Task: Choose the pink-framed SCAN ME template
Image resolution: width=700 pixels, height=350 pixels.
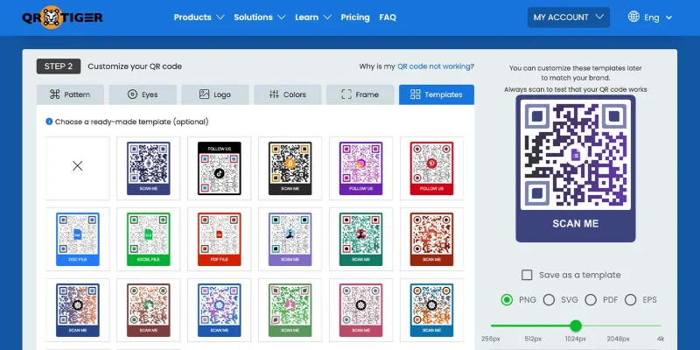Action: tap(360, 310)
